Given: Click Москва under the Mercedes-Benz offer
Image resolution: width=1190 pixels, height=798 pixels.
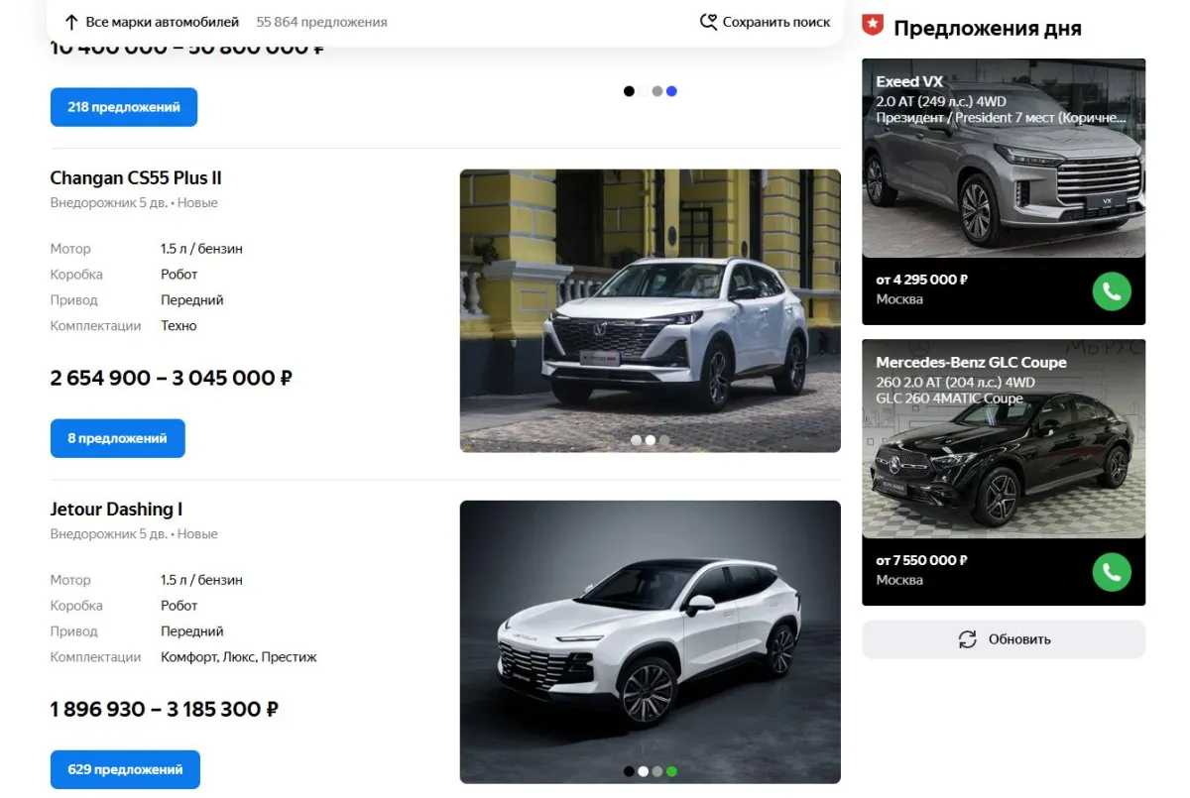Looking at the screenshot, I should (899, 580).
